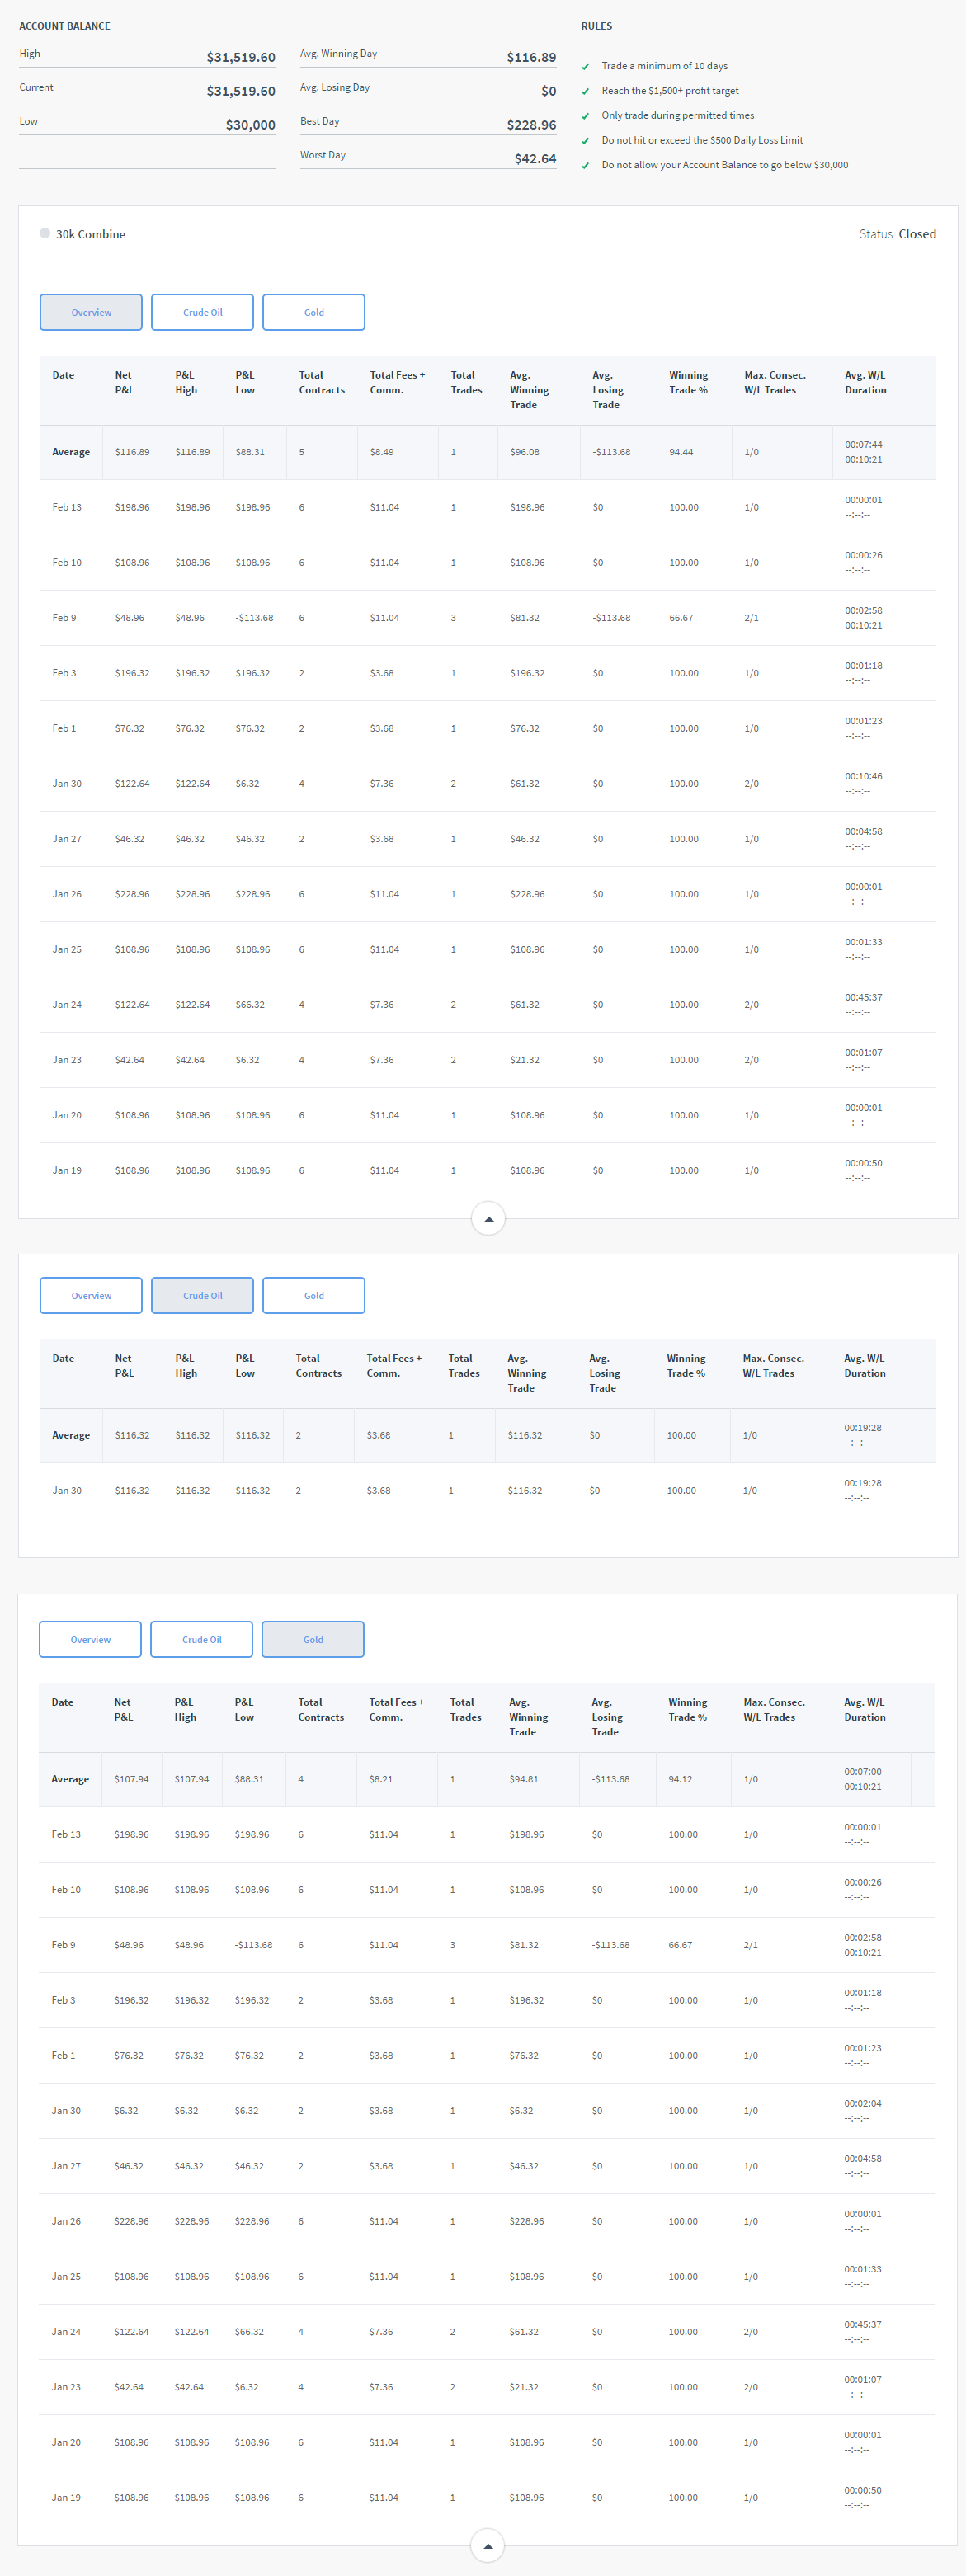Click the checkmark beside Trade a minimum of 10 days

[586, 67]
